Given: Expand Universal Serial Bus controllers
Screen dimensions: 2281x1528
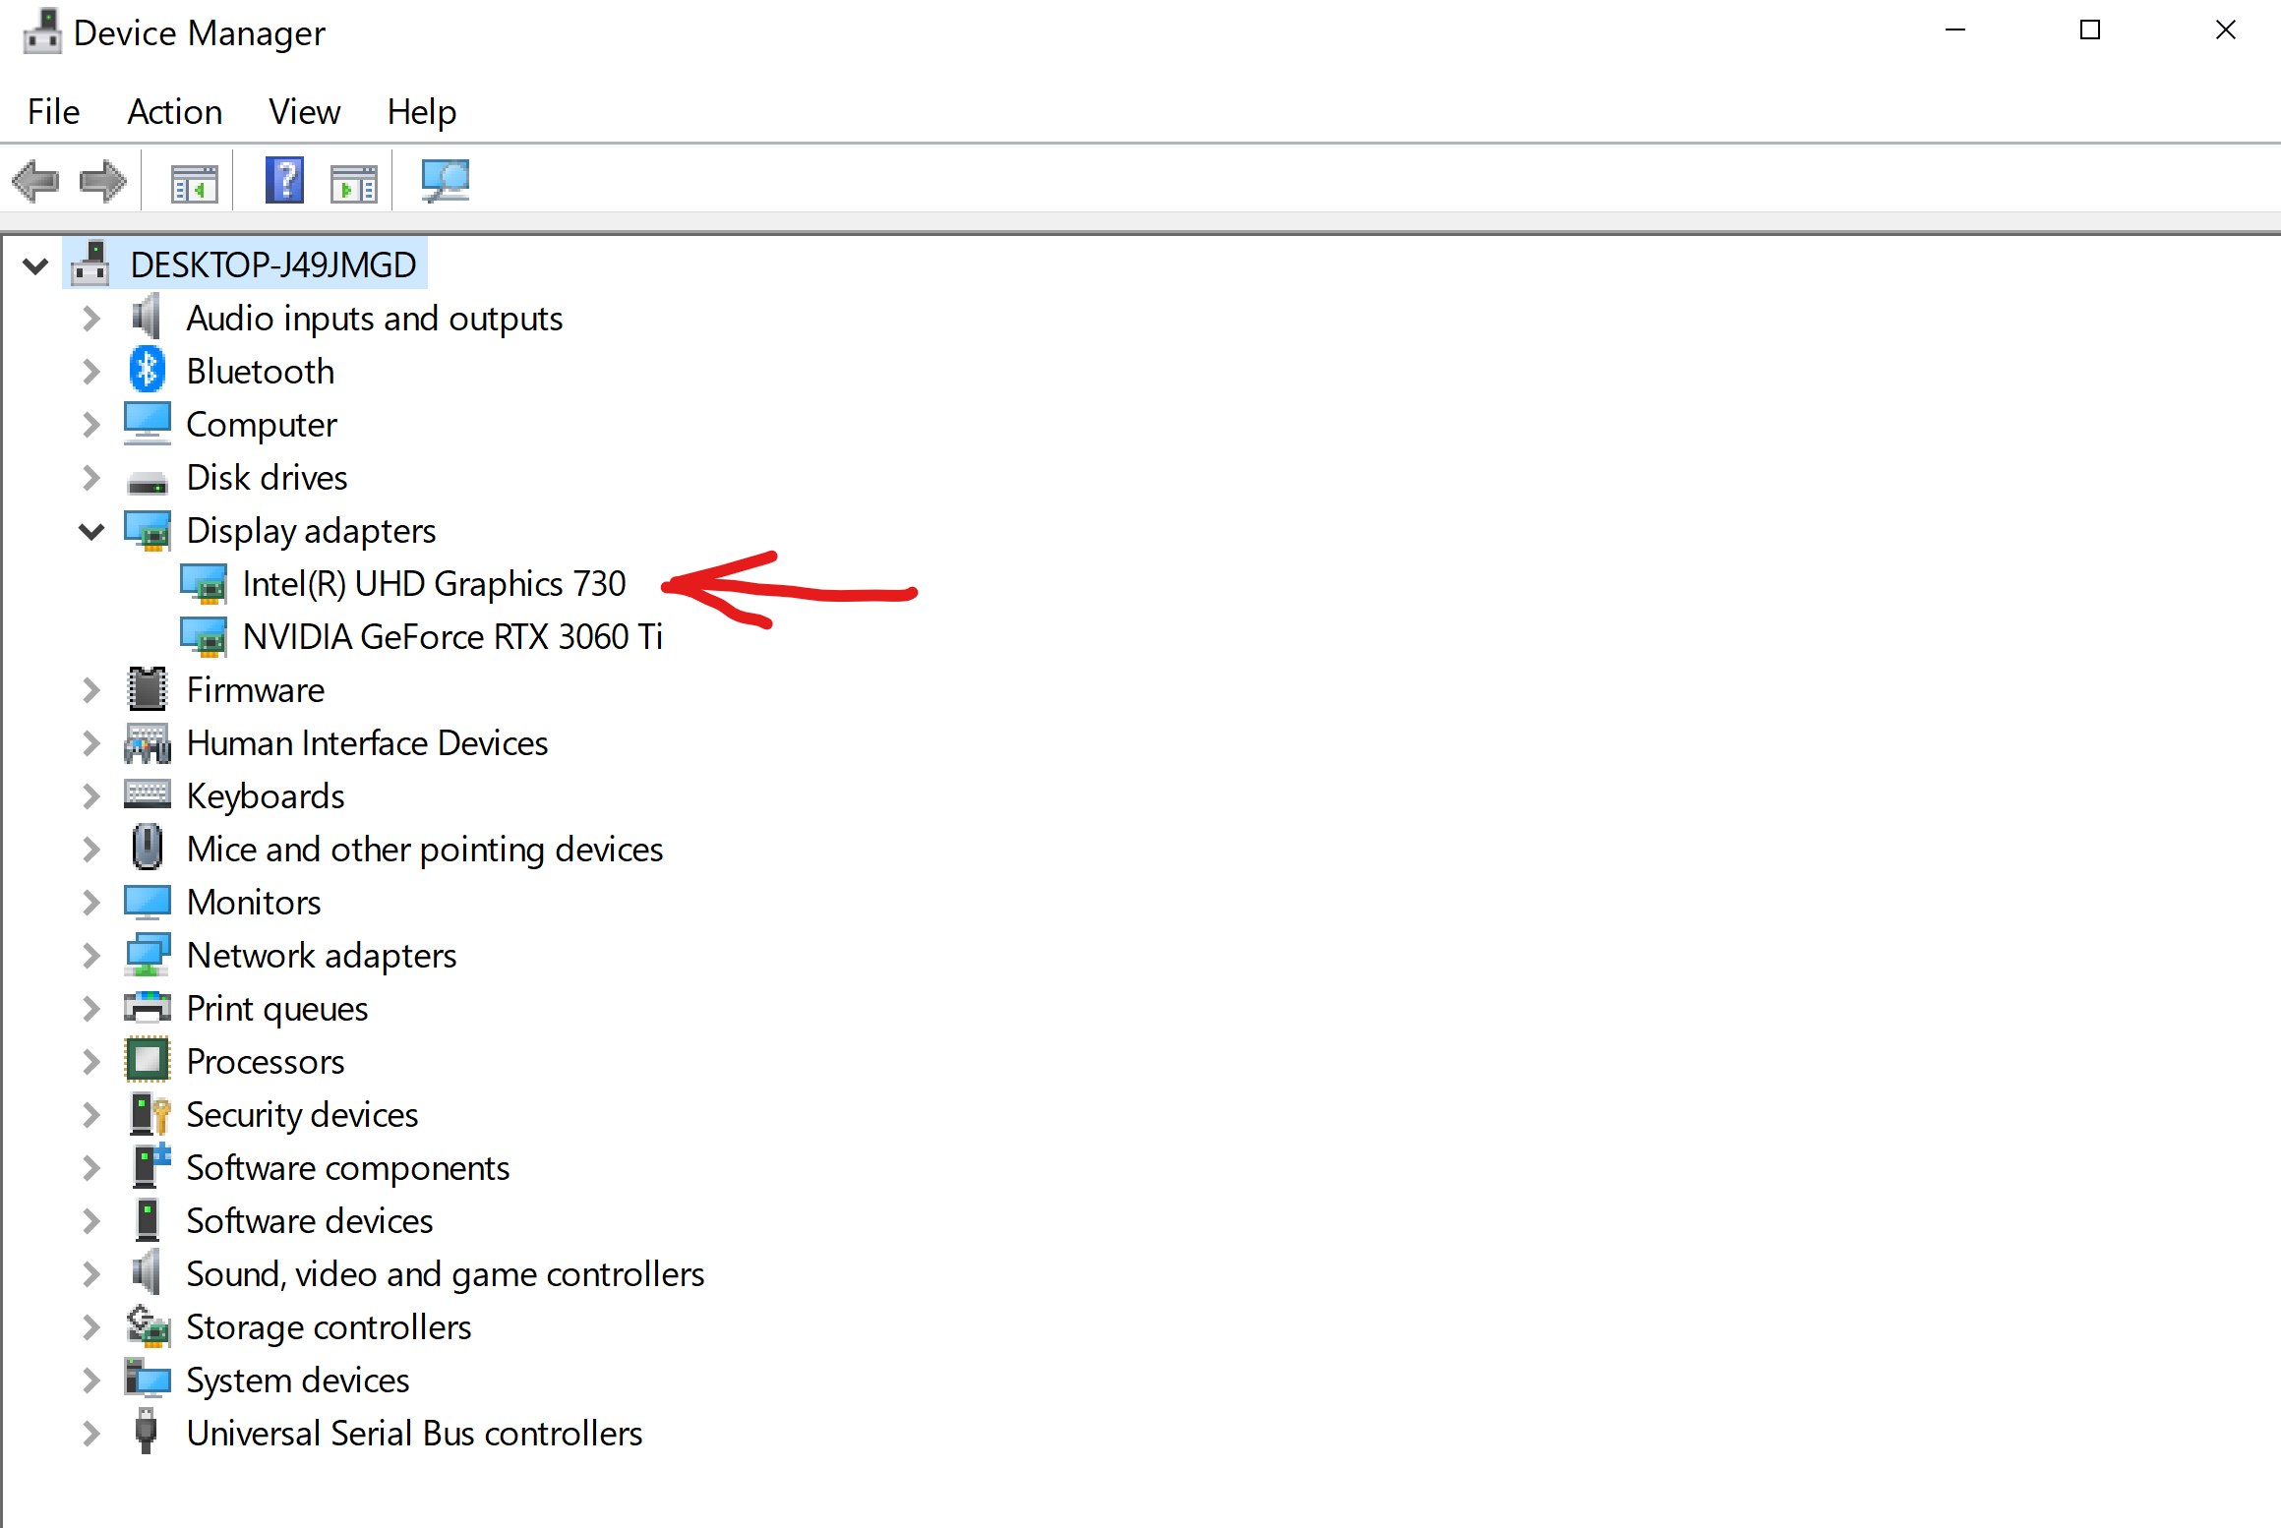Looking at the screenshot, I should (x=91, y=1434).
